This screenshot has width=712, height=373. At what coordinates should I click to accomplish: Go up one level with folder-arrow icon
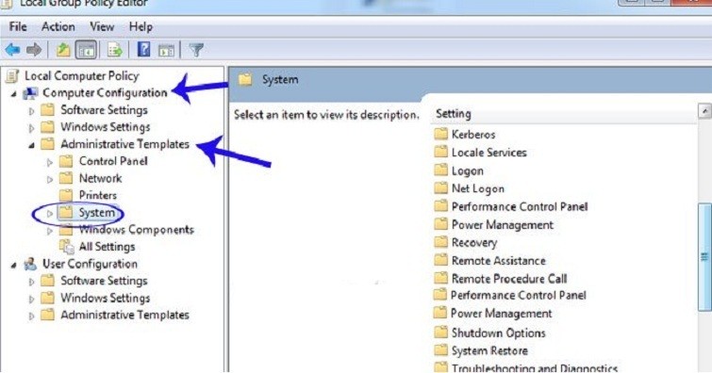coord(62,50)
